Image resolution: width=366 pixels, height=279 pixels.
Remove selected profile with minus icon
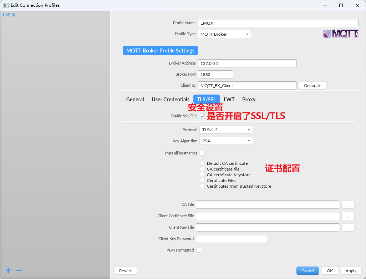coord(19,270)
